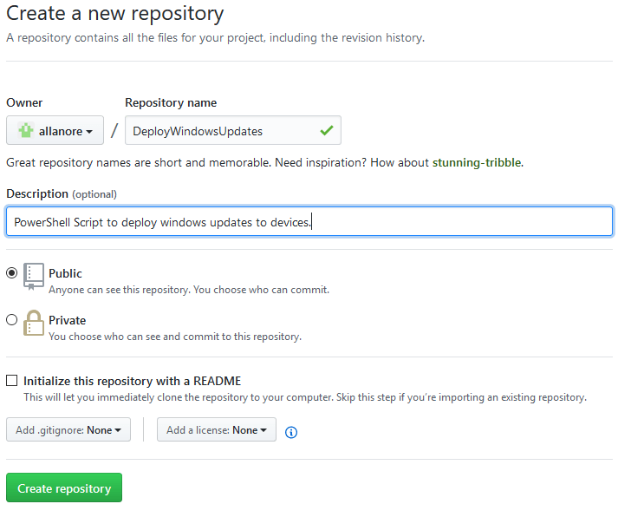Click the Description (optional) label

pyautogui.click(x=62, y=193)
